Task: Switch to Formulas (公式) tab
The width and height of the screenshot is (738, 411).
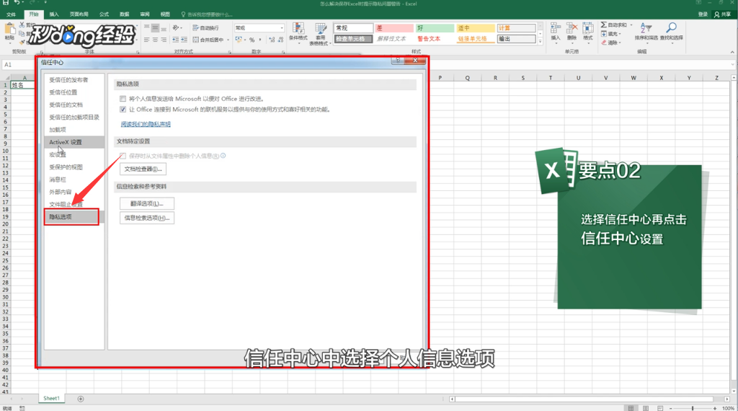Action: [x=104, y=14]
